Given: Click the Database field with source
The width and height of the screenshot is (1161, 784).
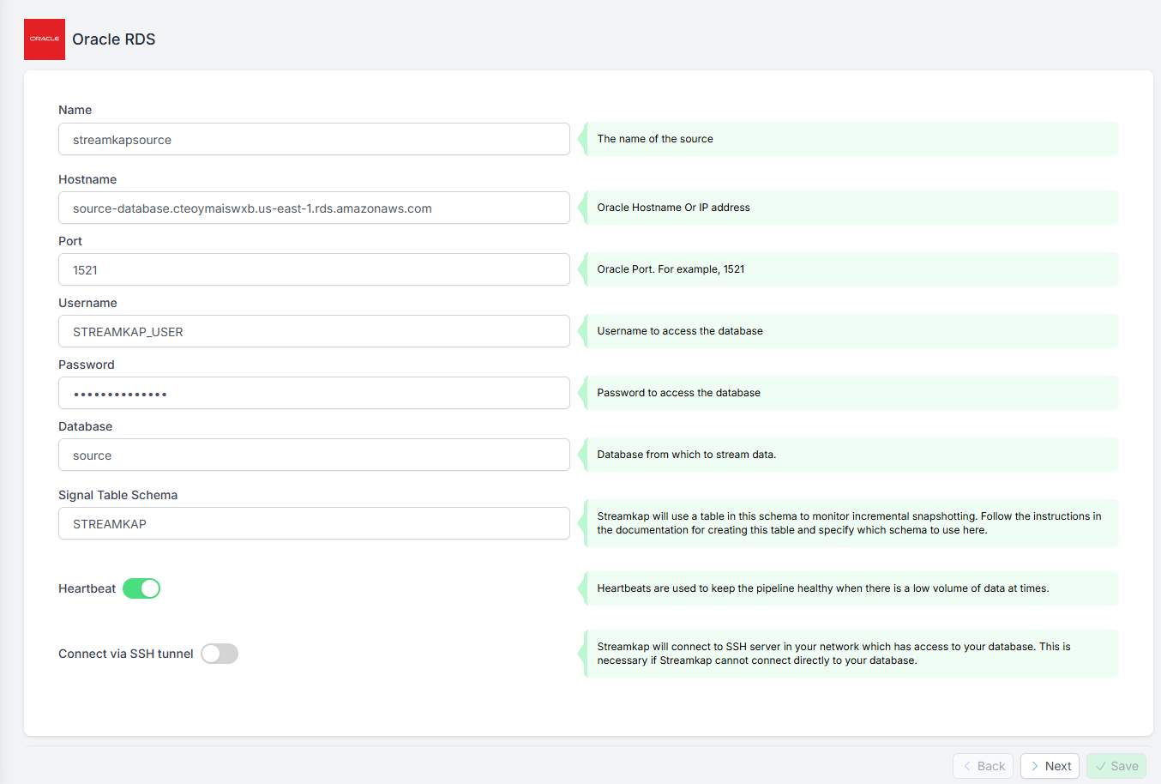Looking at the screenshot, I should pyautogui.click(x=314, y=455).
